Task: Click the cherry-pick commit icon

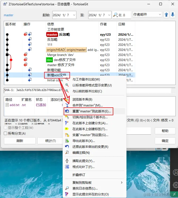Action: 67,161
